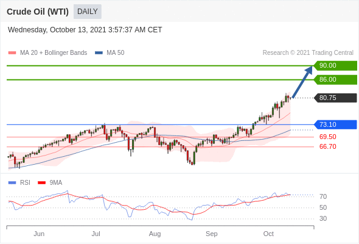Click the 73.10 blue pivot label
The height and width of the screenshot is (244, 359).
pos(335,124)
